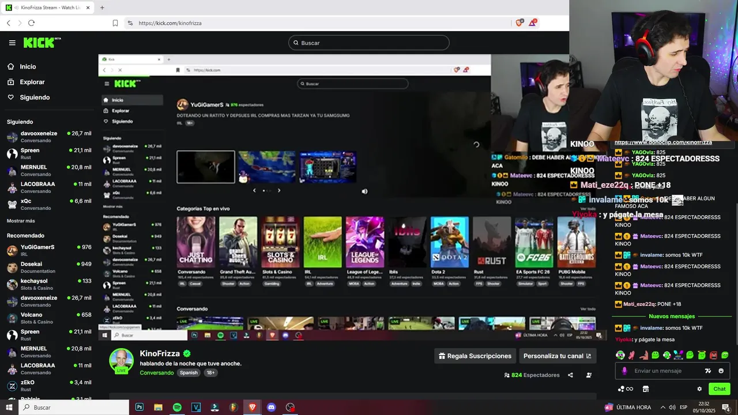Click the person icon beside share
This screenshot has width=738, height=415.
coord(589,375)
